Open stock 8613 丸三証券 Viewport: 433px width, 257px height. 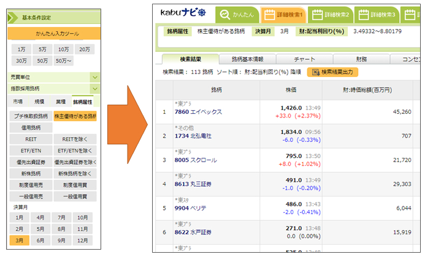(x=193, y=184)
